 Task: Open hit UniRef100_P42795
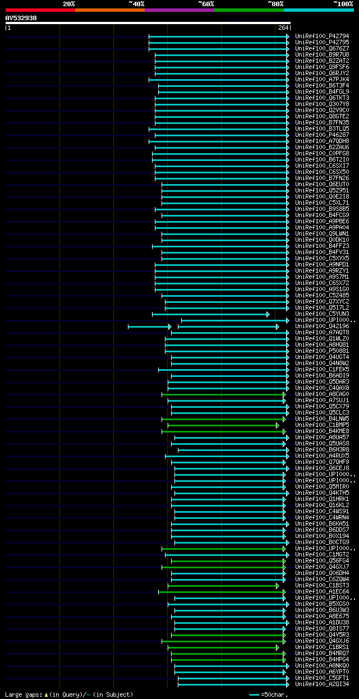[322, 43]
